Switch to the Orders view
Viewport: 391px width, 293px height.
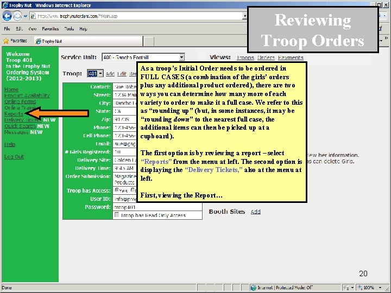point(266,58)
